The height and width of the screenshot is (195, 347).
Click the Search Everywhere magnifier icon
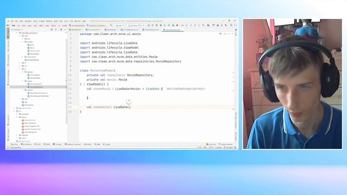click(x=232, y=25)
